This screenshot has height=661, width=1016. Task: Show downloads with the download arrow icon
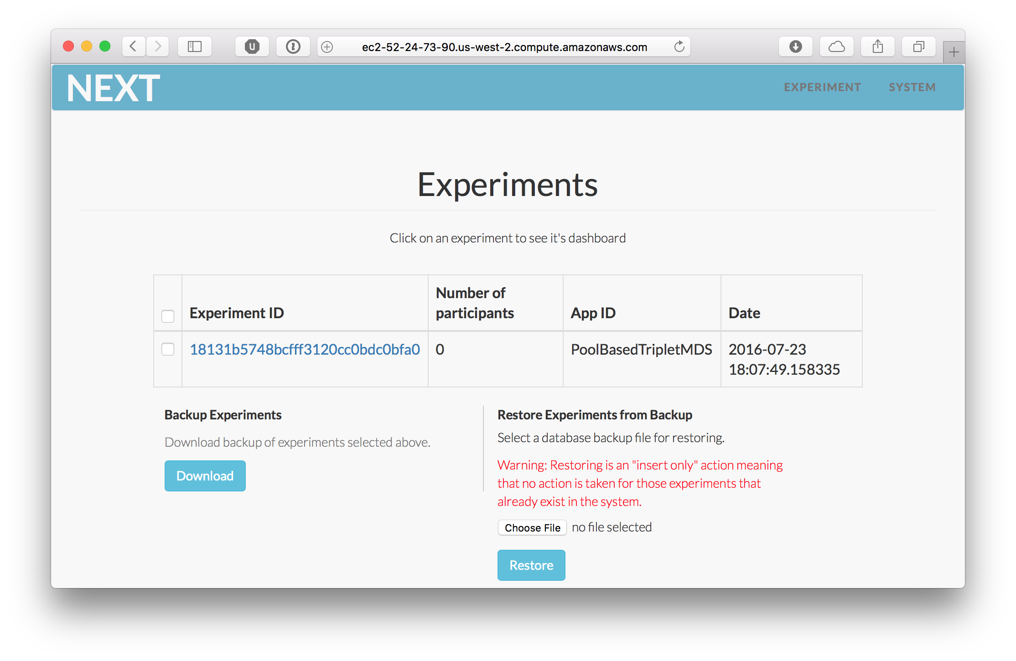[796, 46]
